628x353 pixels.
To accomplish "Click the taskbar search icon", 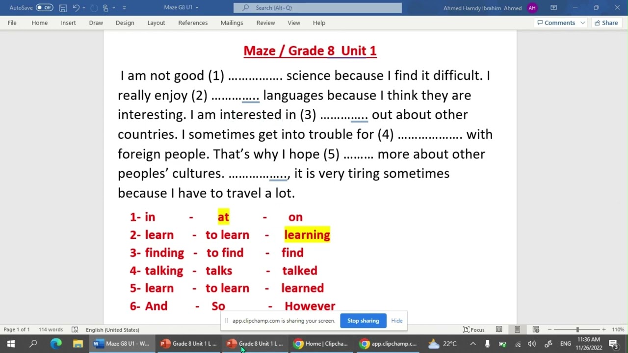I will point(33,344).
